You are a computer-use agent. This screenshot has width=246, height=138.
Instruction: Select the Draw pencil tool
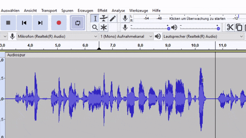point(113,19)
